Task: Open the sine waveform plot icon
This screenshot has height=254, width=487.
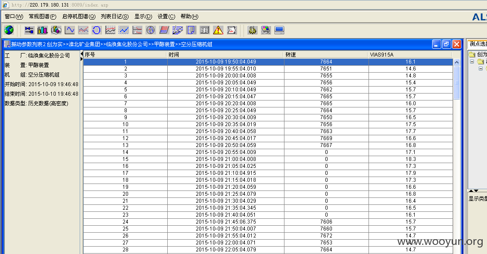Action: pyautogui.click(x=70, y=30)
